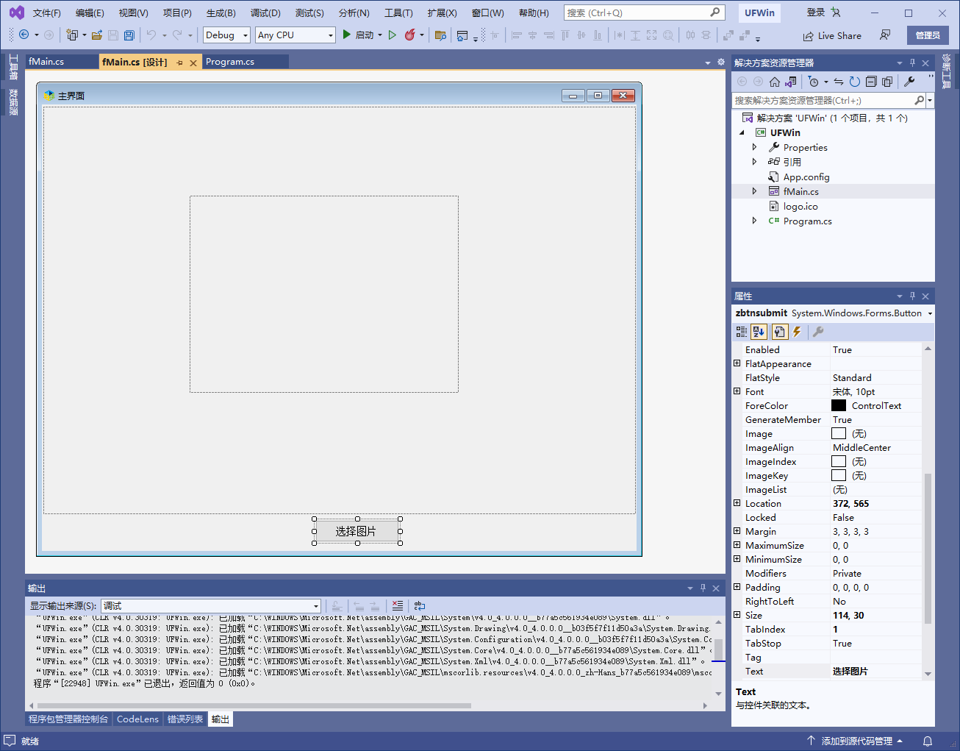Toggle pin on fMain.cs [设计] tab

click(179, 63)
